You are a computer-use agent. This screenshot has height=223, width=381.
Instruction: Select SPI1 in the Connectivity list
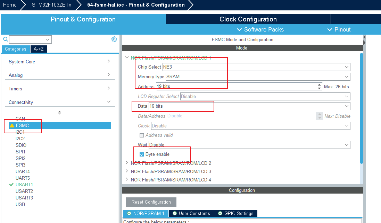click(20, 152)
